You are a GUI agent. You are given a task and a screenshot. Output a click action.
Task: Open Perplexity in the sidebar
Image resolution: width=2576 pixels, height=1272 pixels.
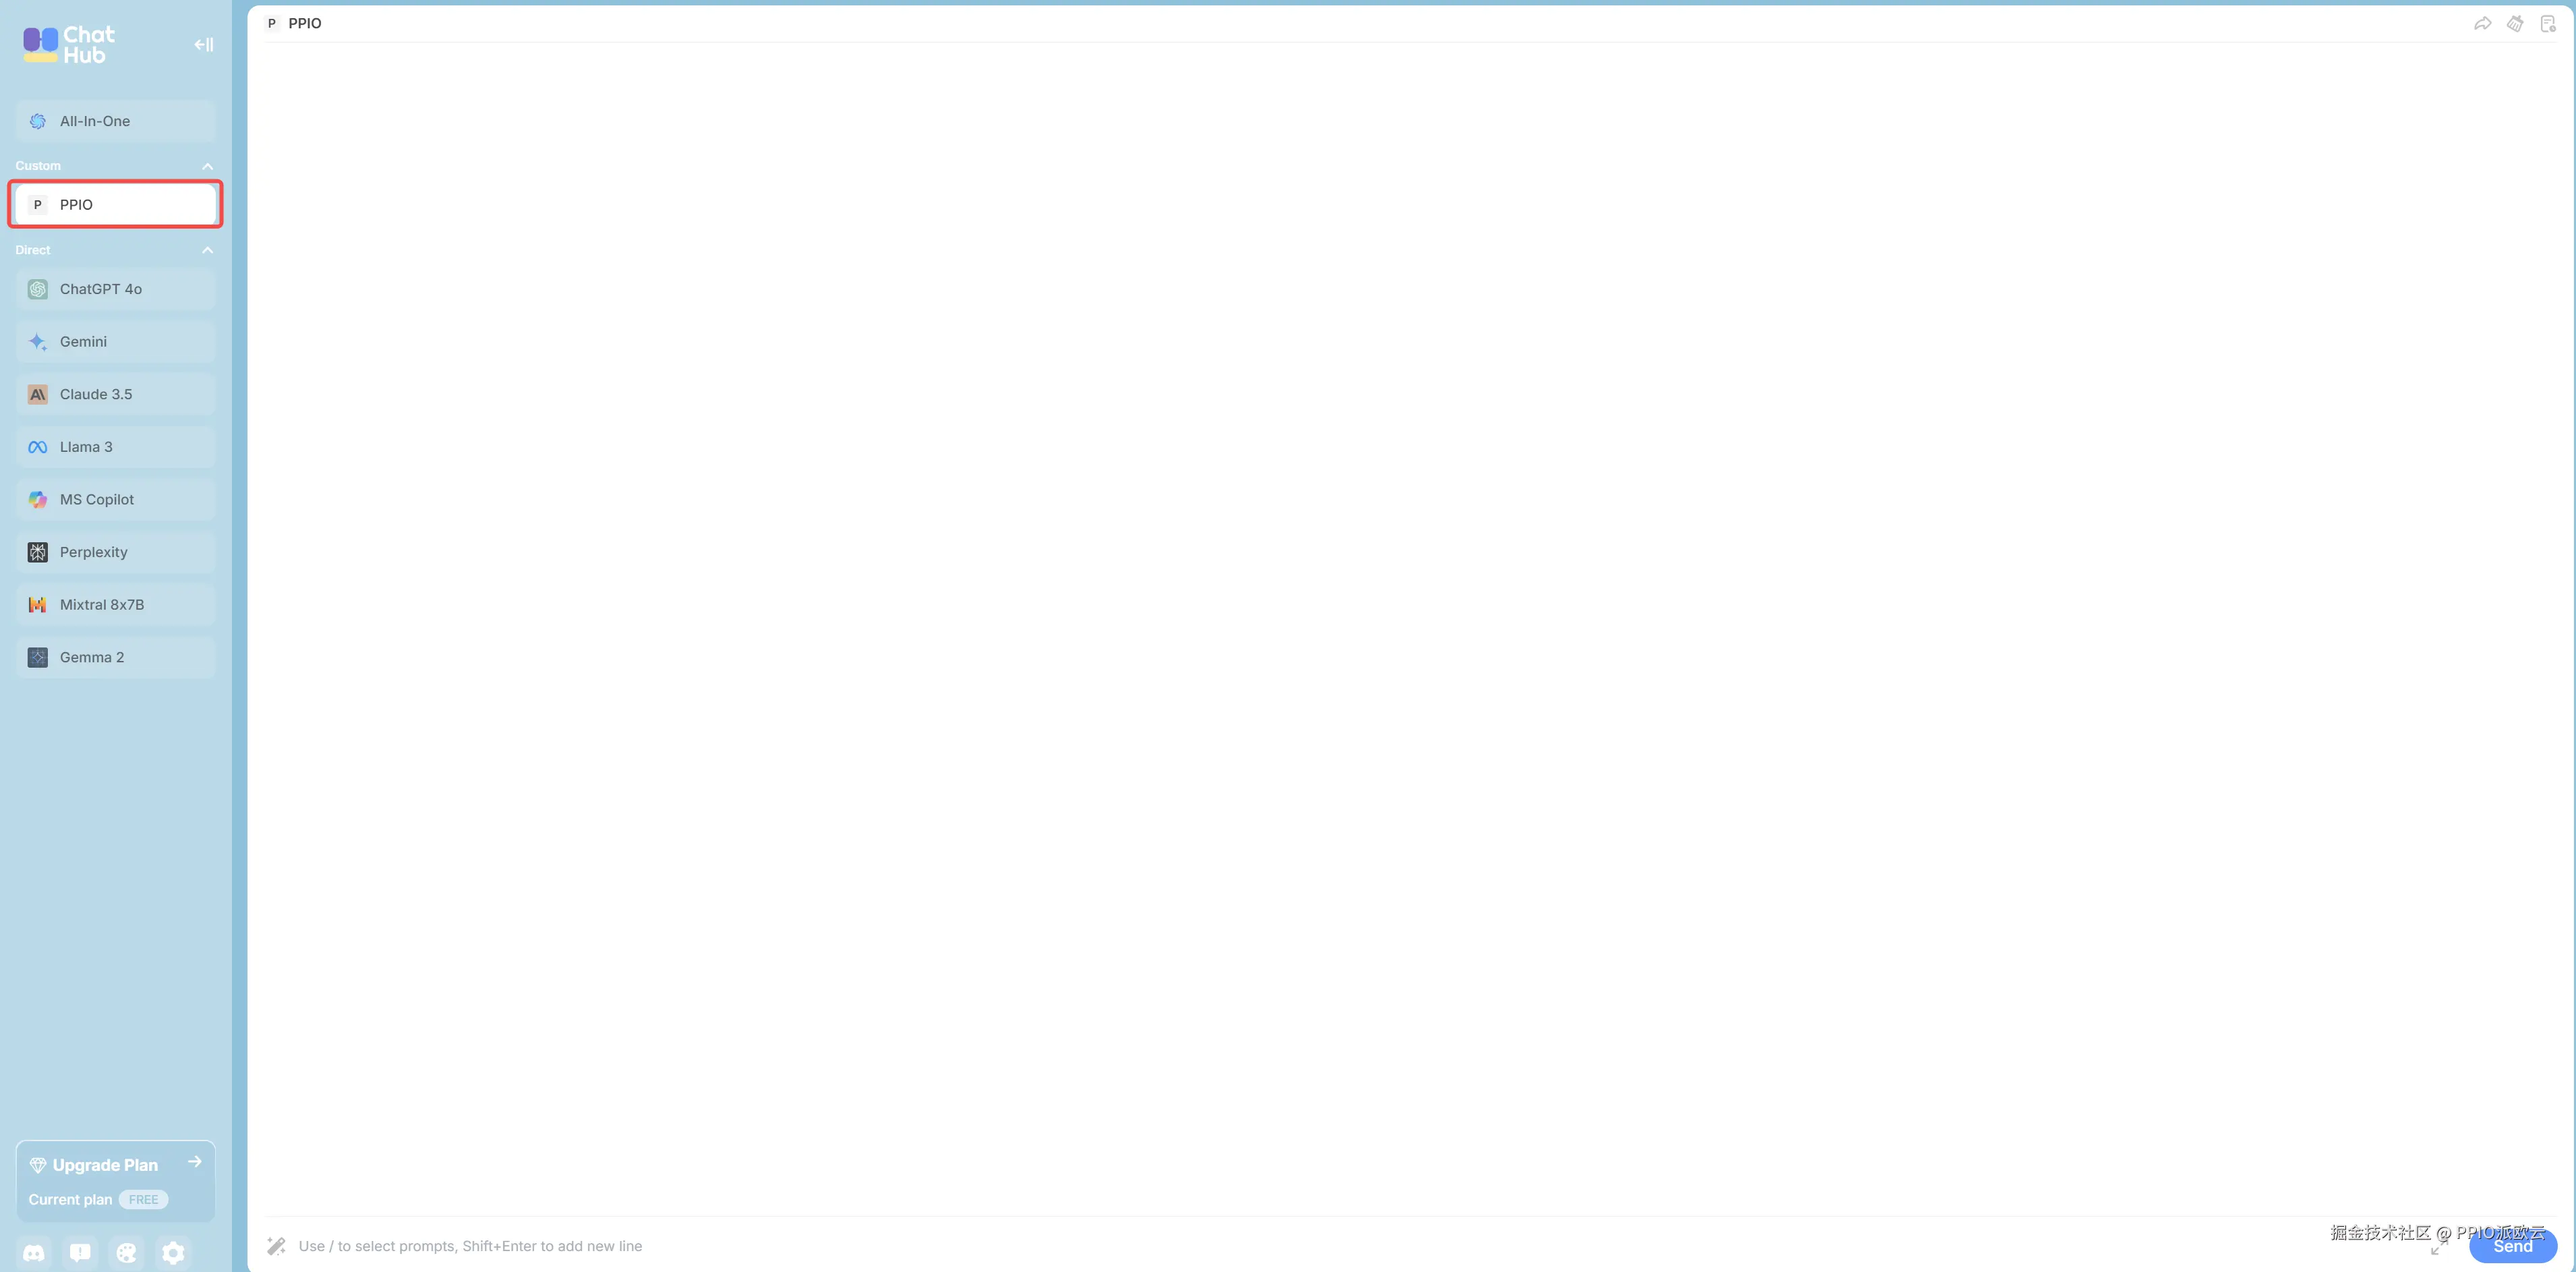116,552
